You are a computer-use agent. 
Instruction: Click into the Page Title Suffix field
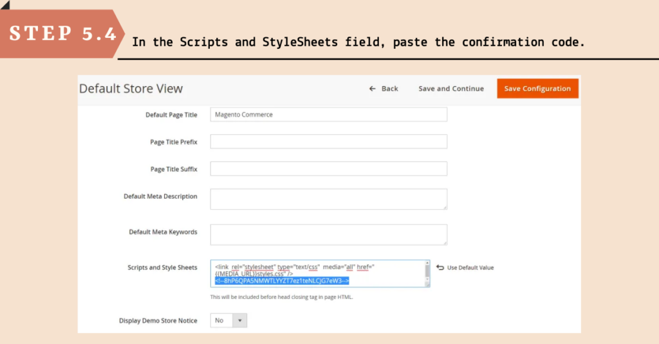tap(329, 169)
